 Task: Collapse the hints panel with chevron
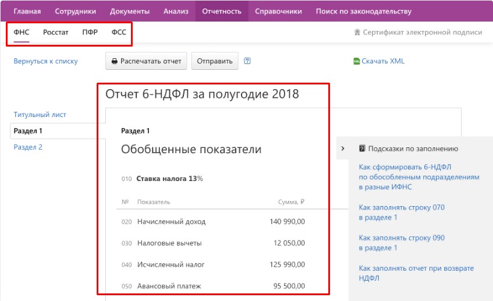(x=343, y=148)
